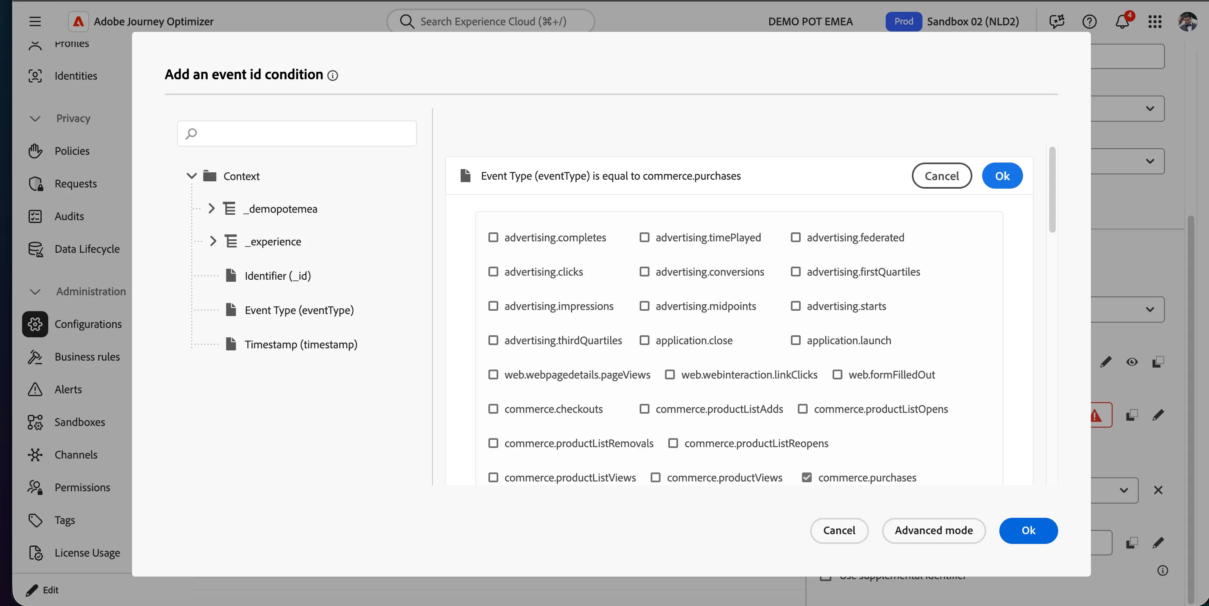Image resolution: width=1209 pixels, height=606 pixels.
Task: Check the advertising.clicks checkbox
Action: pyautogui.click(x=493, y=272)
